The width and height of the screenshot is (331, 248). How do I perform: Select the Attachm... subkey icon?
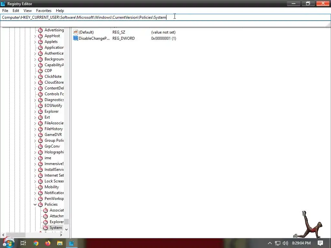pos(45,216)
